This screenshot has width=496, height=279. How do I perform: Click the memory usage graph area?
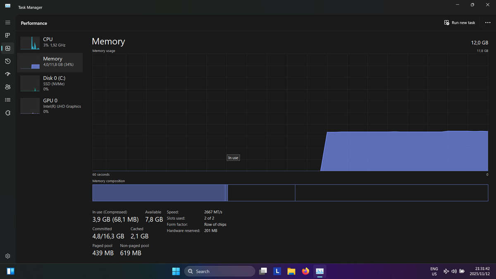click(x=290, y=112)
